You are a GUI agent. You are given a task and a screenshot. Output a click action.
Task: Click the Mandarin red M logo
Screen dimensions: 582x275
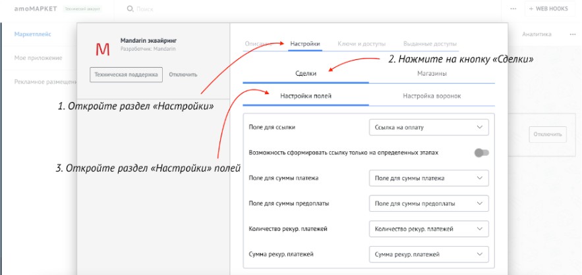pyautogui.click(x=102, y=49)
